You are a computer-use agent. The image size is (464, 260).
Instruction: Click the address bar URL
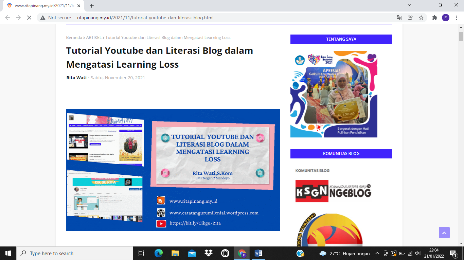tap(145, 18)
